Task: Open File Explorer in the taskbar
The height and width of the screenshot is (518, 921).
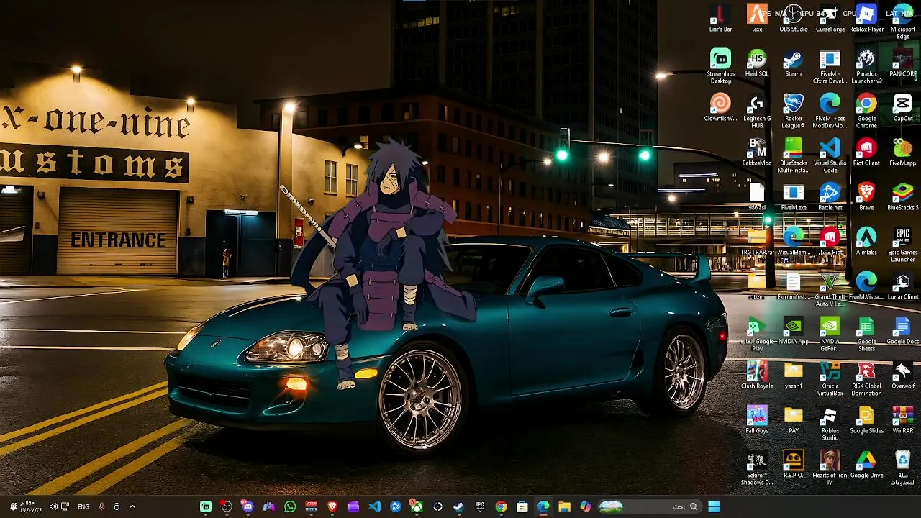Action: (564, 506)
